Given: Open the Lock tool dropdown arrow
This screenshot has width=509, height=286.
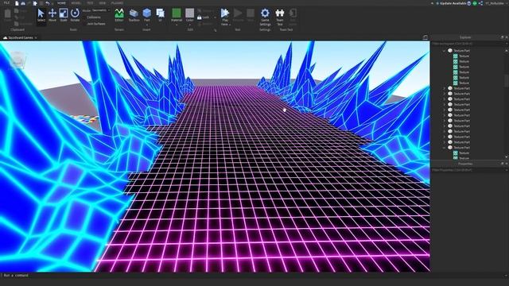Looking at the screenshot, I should pos(215,17).
